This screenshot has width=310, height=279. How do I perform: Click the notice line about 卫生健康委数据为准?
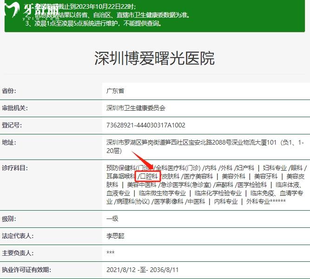click(107, 15)
